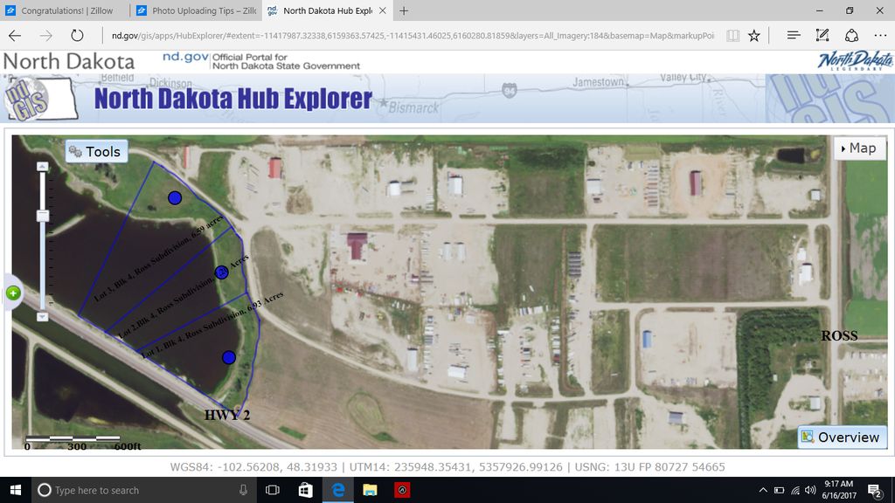The image size is (895, 503).
Task: Open Edge More actions menu
Action: tap(878, 36)
